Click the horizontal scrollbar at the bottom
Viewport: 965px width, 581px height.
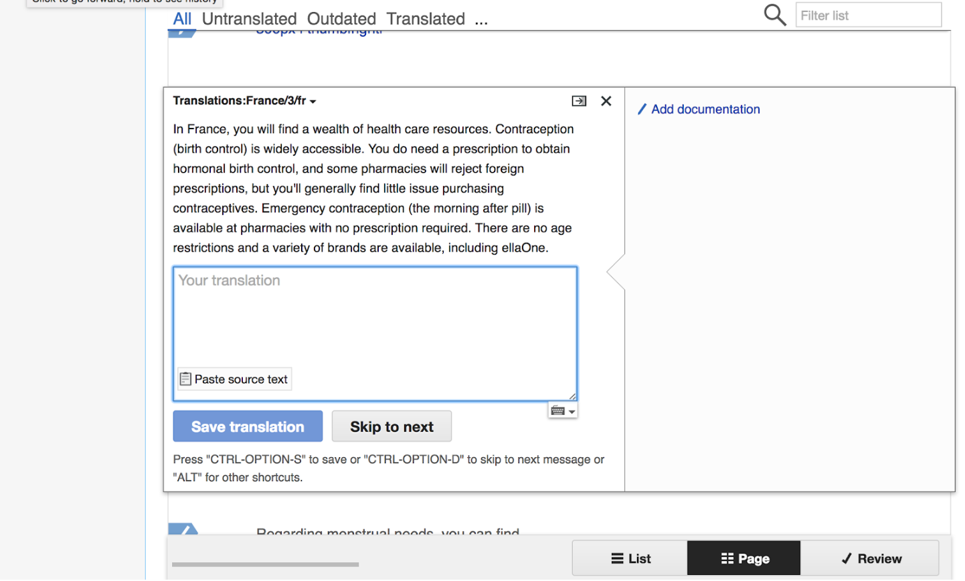265,564
